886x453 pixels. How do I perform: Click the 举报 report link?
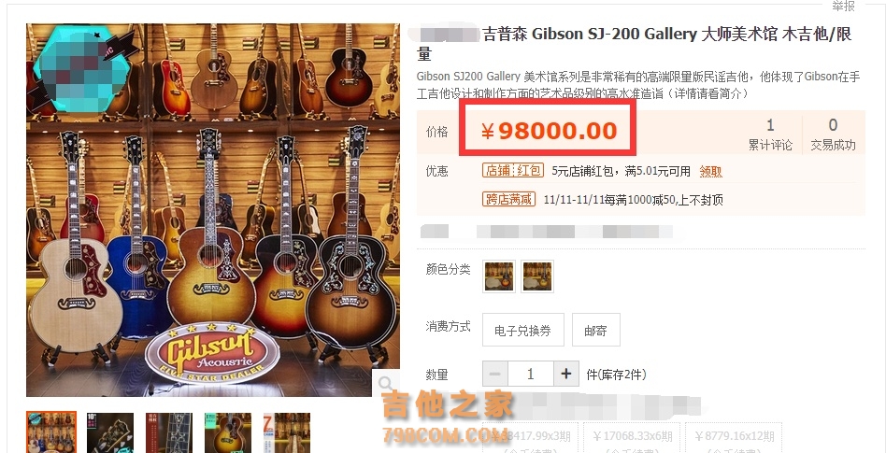pos(843,6)
